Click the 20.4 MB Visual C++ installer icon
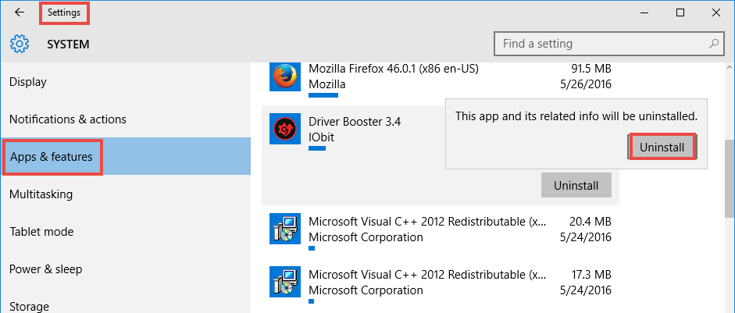The height and width of the screenshot is (313, 735). click(x=285, y=229)
